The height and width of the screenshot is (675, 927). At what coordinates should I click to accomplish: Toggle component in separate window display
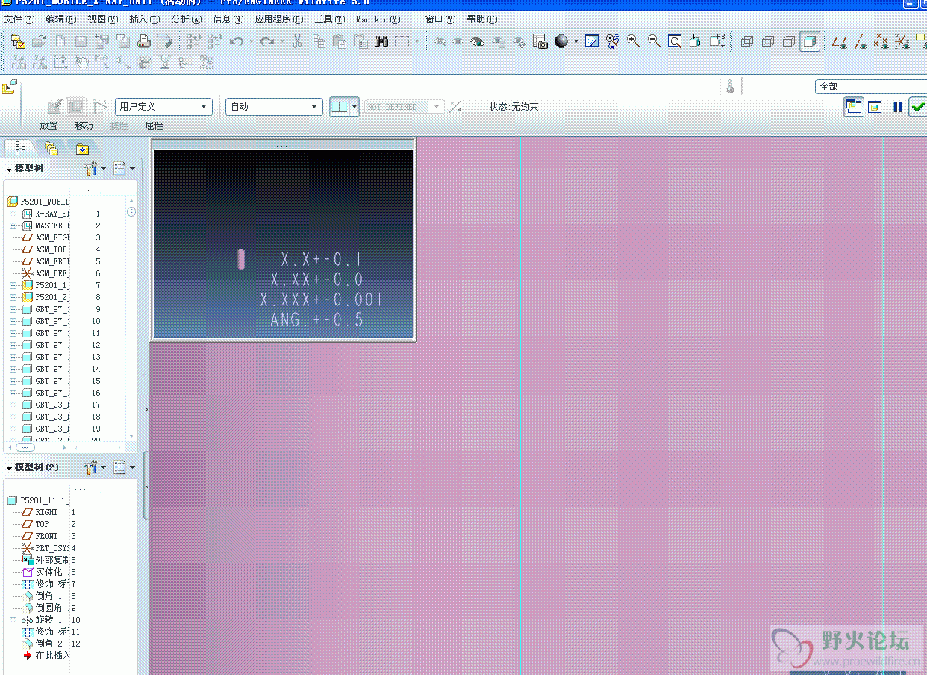(x=854, y=107)
